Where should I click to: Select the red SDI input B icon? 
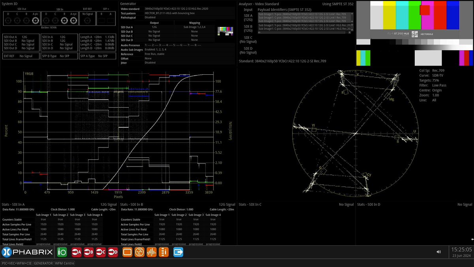pyautogui.click(x=89, y=252)
